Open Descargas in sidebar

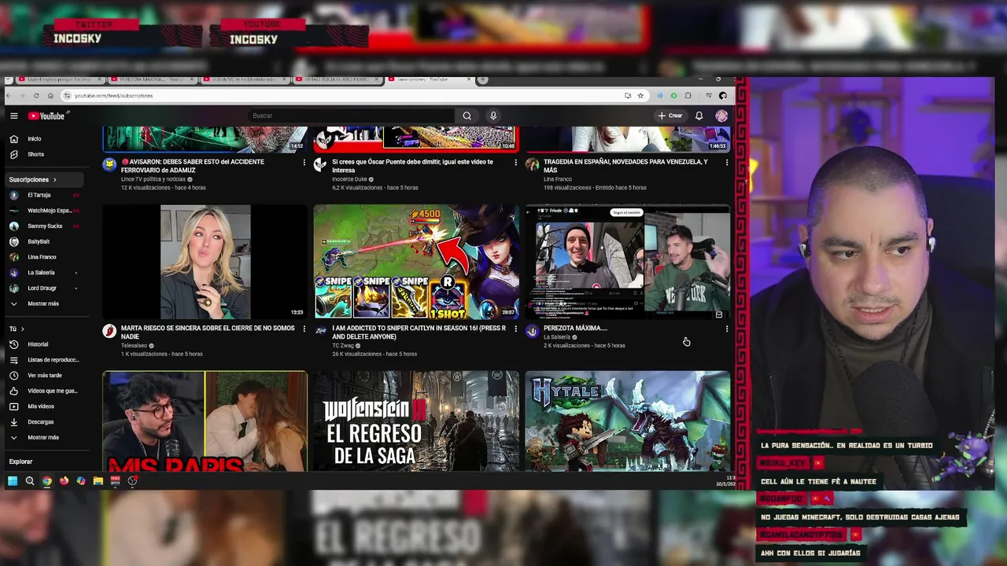click(x=46, y=422)
